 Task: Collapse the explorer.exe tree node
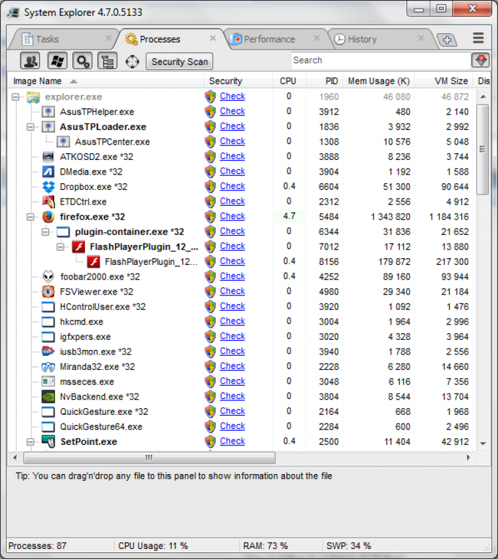click(15, 97)
